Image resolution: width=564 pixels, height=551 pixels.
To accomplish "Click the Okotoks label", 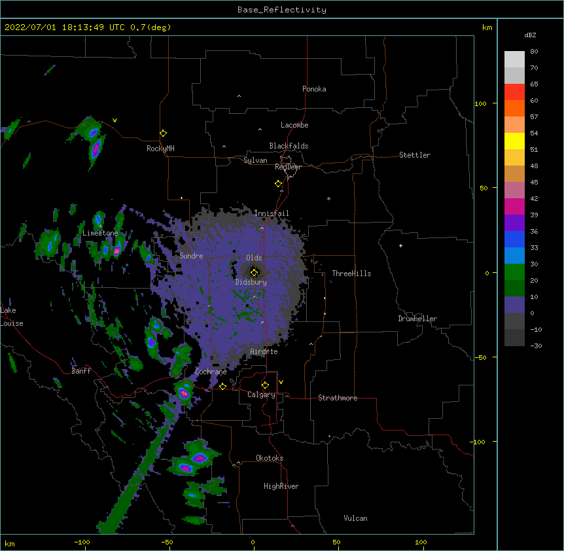I will point(270,458).
